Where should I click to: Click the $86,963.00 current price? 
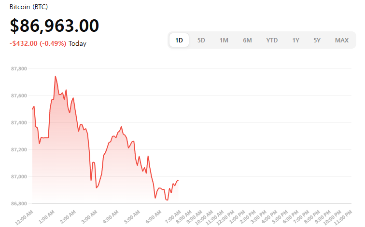click(54, 26)
